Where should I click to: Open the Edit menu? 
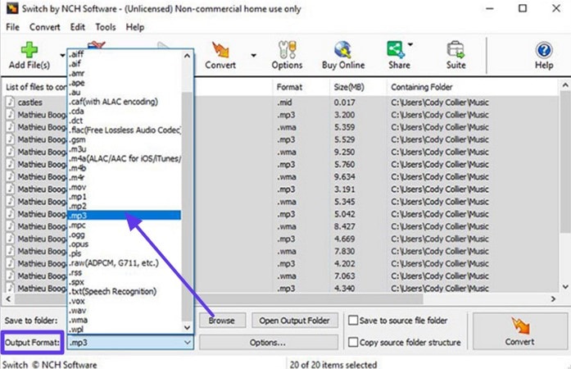(78, 27)
